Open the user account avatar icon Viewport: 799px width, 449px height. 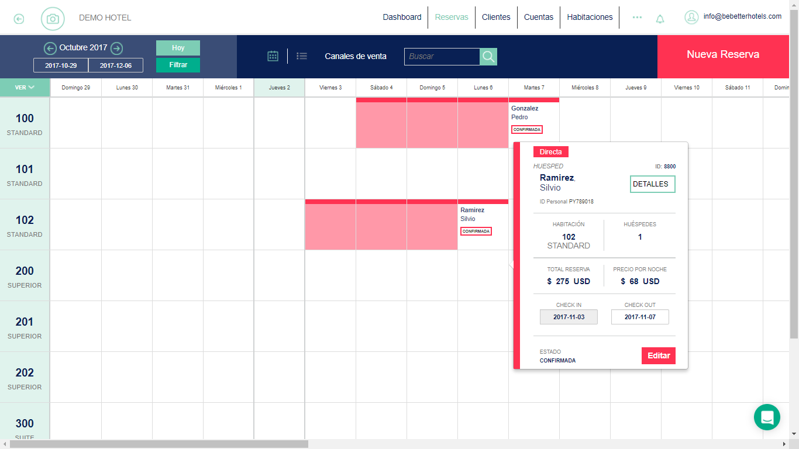click(691, 18)
